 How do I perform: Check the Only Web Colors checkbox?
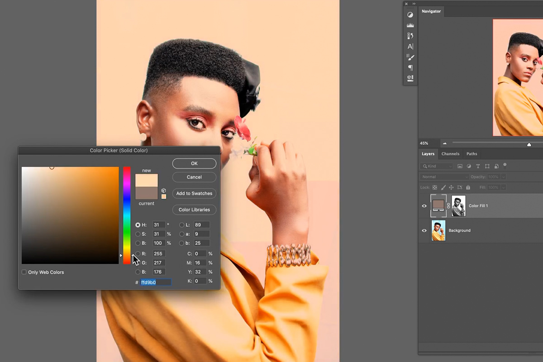(24, 272)
